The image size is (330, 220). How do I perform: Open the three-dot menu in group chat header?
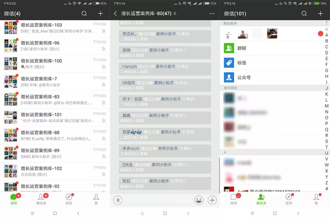pos(212,13)
